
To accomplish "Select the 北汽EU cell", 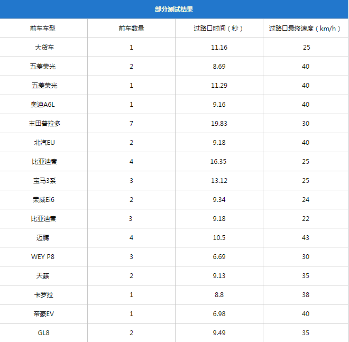I will 44,143.
